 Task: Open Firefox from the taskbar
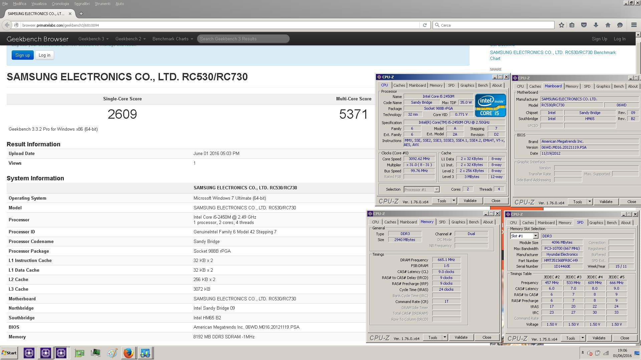pos(128,353)
